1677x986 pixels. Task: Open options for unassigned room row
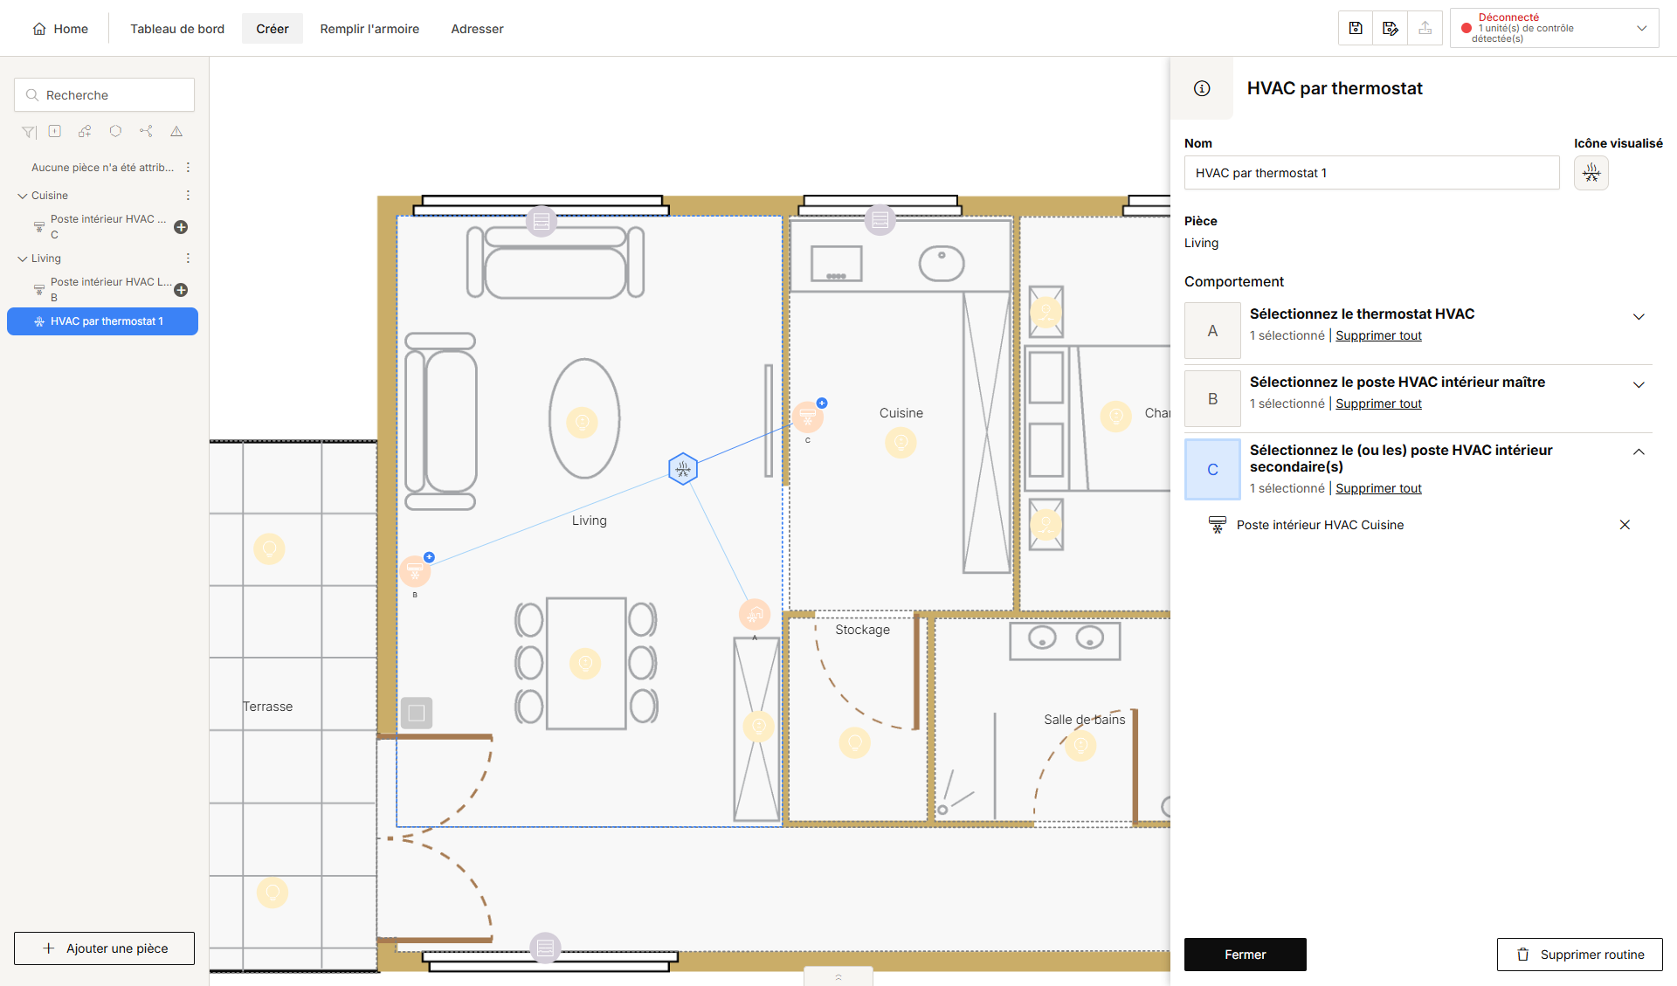pyautogui.click(x=188, y=168)
